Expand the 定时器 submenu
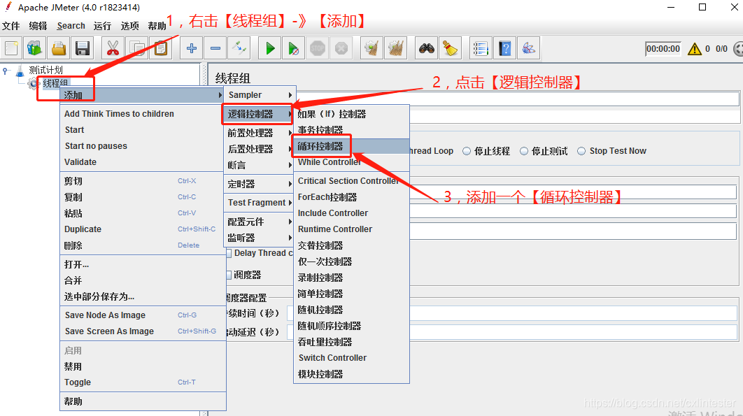The image size is (743, 416). [260, 184]
